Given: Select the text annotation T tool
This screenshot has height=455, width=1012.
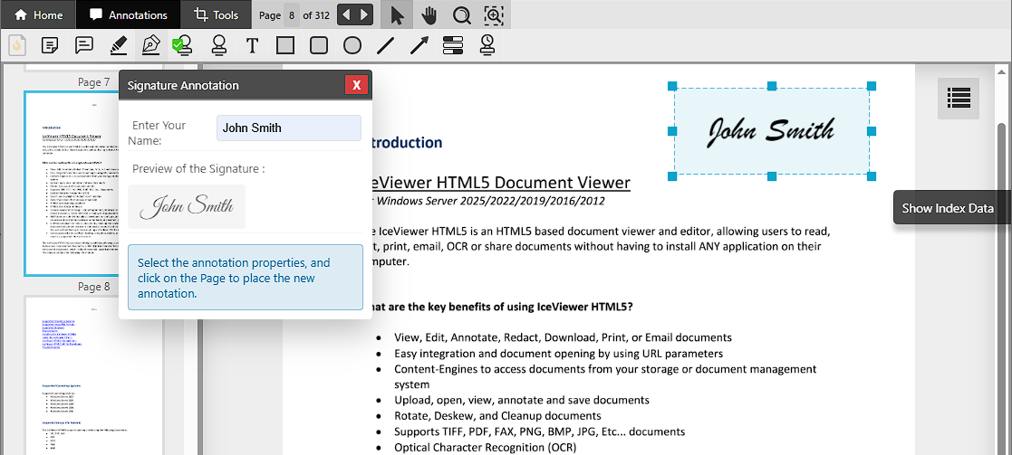Looking at the screenshot, I should (x=252, y=45).
